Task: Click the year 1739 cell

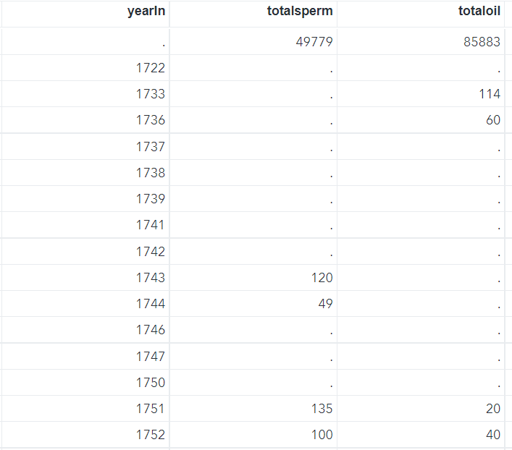Action: click(x=151, y=199)
